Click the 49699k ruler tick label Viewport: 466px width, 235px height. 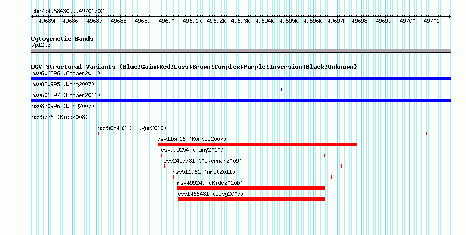384,21
